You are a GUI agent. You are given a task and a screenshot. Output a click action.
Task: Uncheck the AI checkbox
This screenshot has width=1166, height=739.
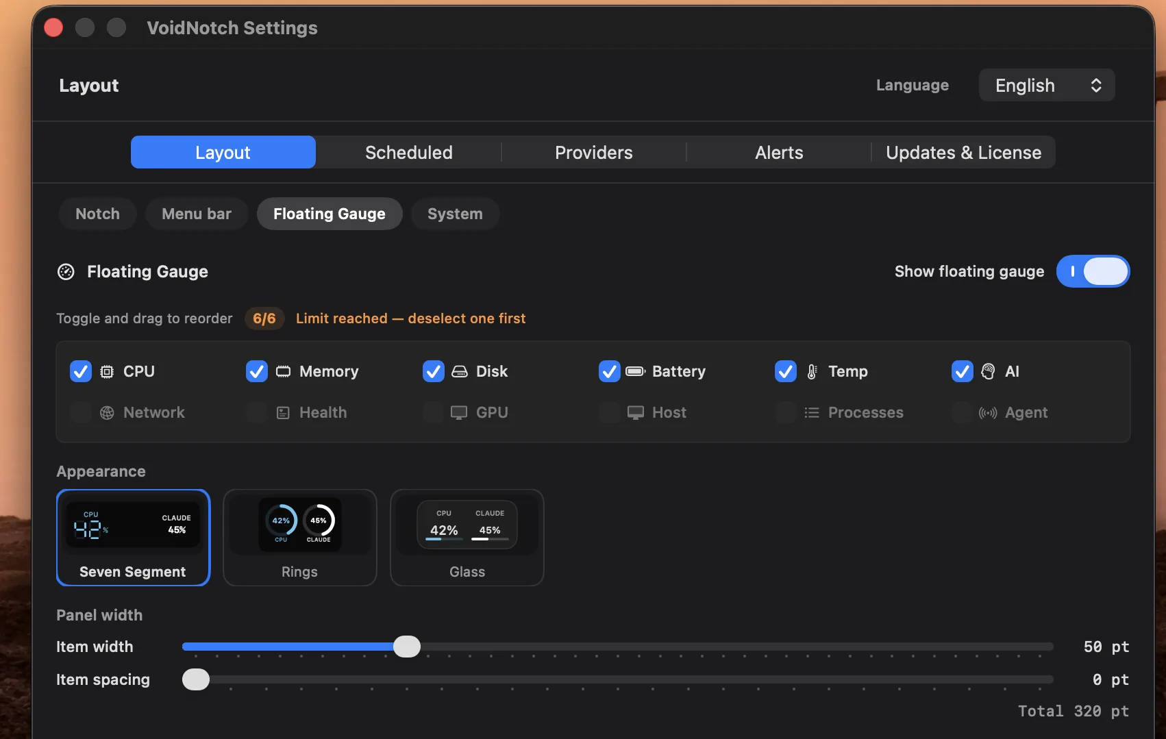point(963,371)
